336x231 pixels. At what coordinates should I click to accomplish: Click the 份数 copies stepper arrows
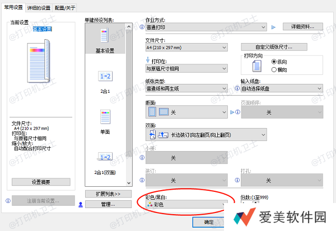coord(256,202)
